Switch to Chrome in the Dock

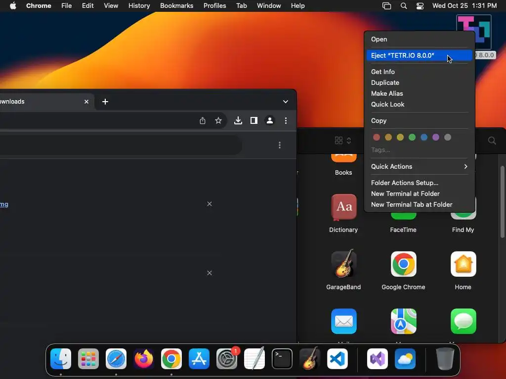tap(171, 359)
